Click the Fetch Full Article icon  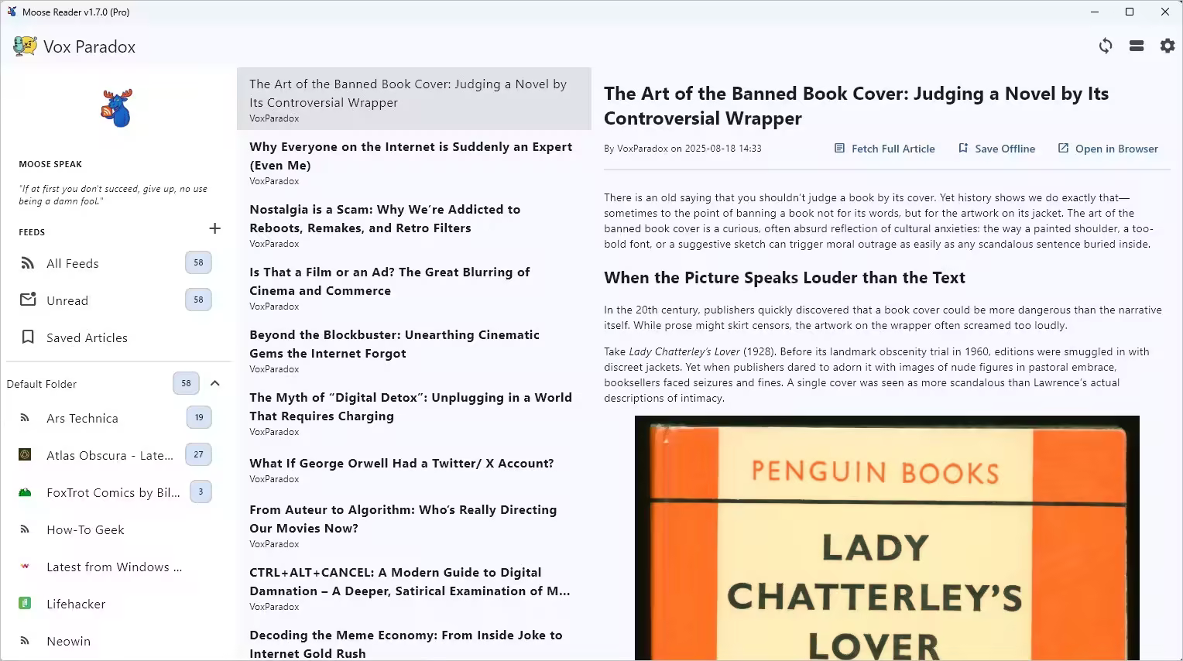pos(839,148)
